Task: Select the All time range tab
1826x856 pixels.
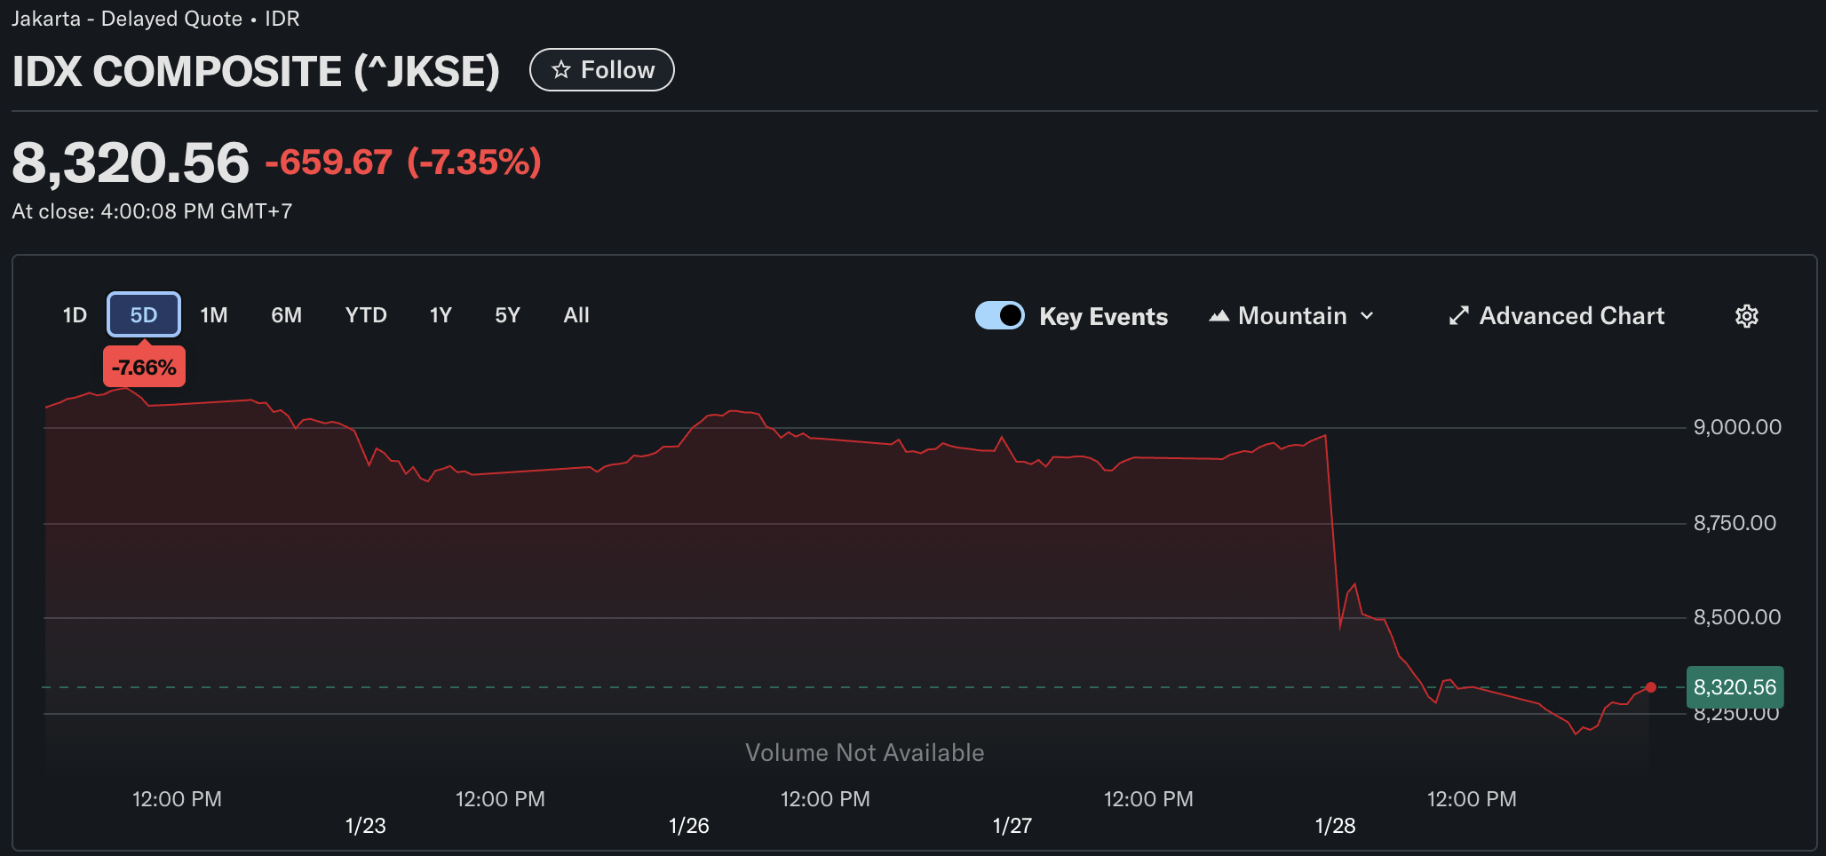Action: [x=576, y=315]
